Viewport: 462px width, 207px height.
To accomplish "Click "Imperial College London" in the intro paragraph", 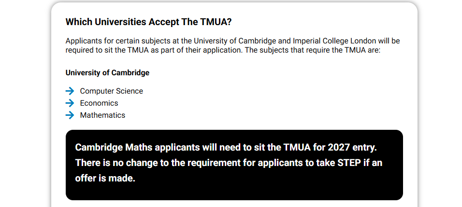I will pyautogui.click(x=337, y=41).
